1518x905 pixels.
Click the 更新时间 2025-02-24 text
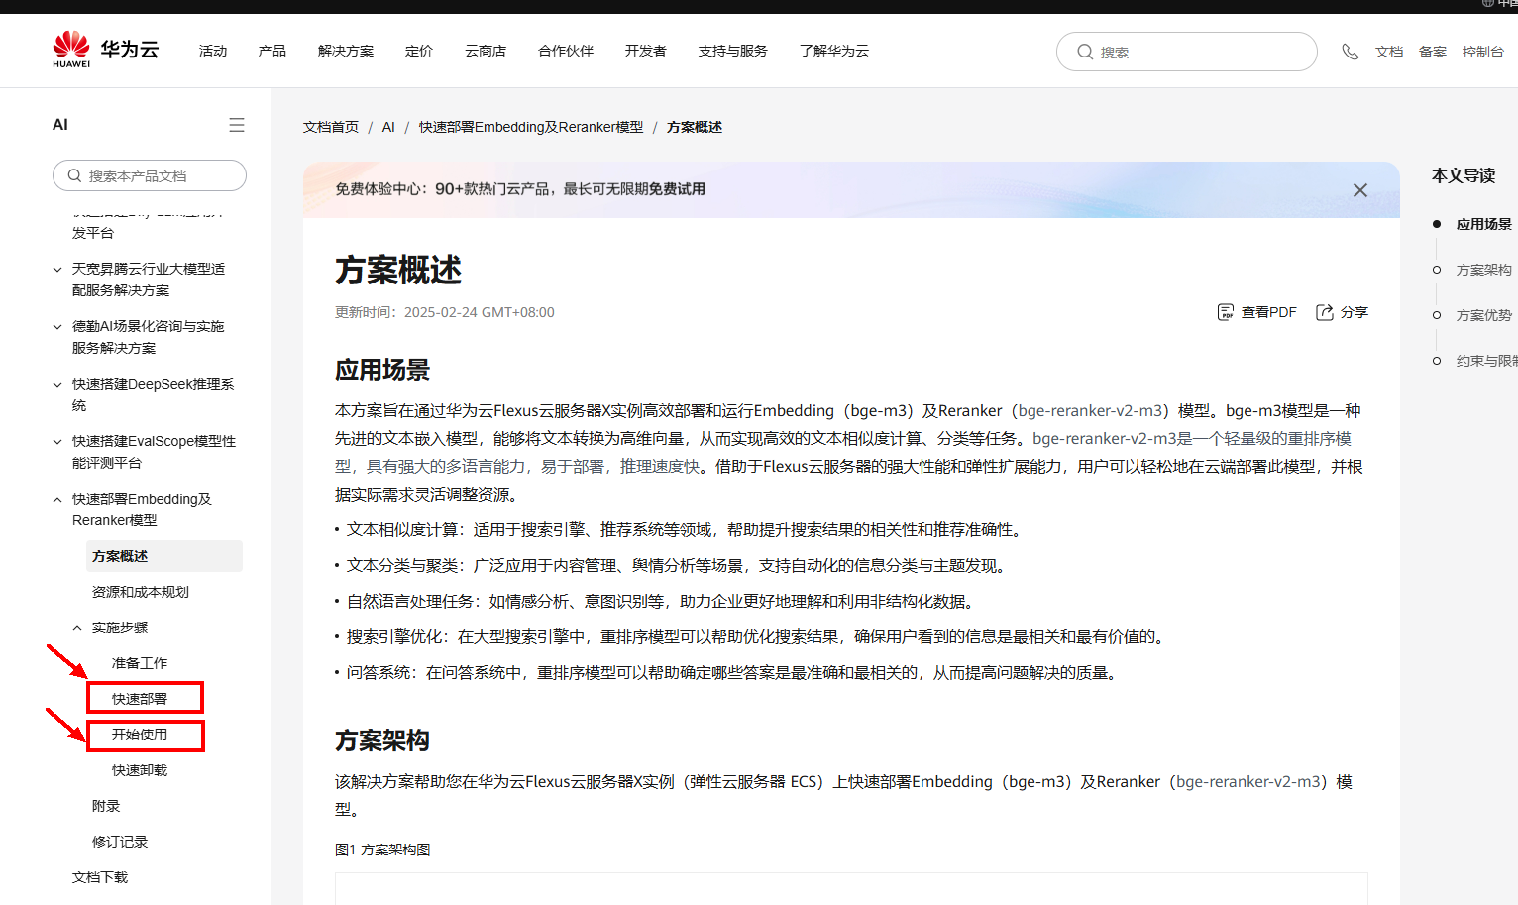(x=445, y=312)
